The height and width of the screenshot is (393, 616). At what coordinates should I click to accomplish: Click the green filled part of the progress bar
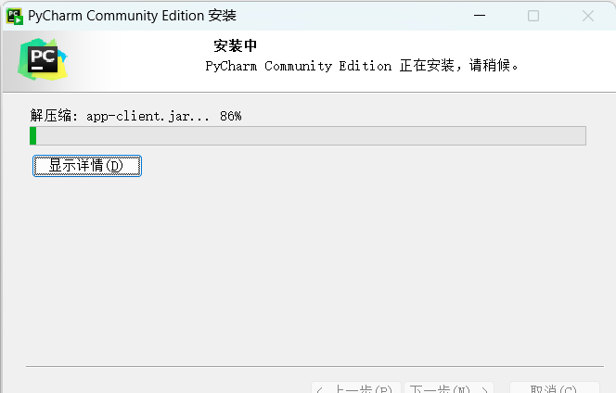click(x=33, y=136)
